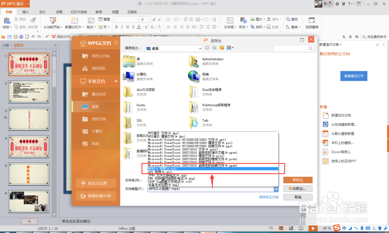389x233 pixels.
Task: Click the Save floppy icon in quick access toolbar
Action: click(x=9, y=37)
